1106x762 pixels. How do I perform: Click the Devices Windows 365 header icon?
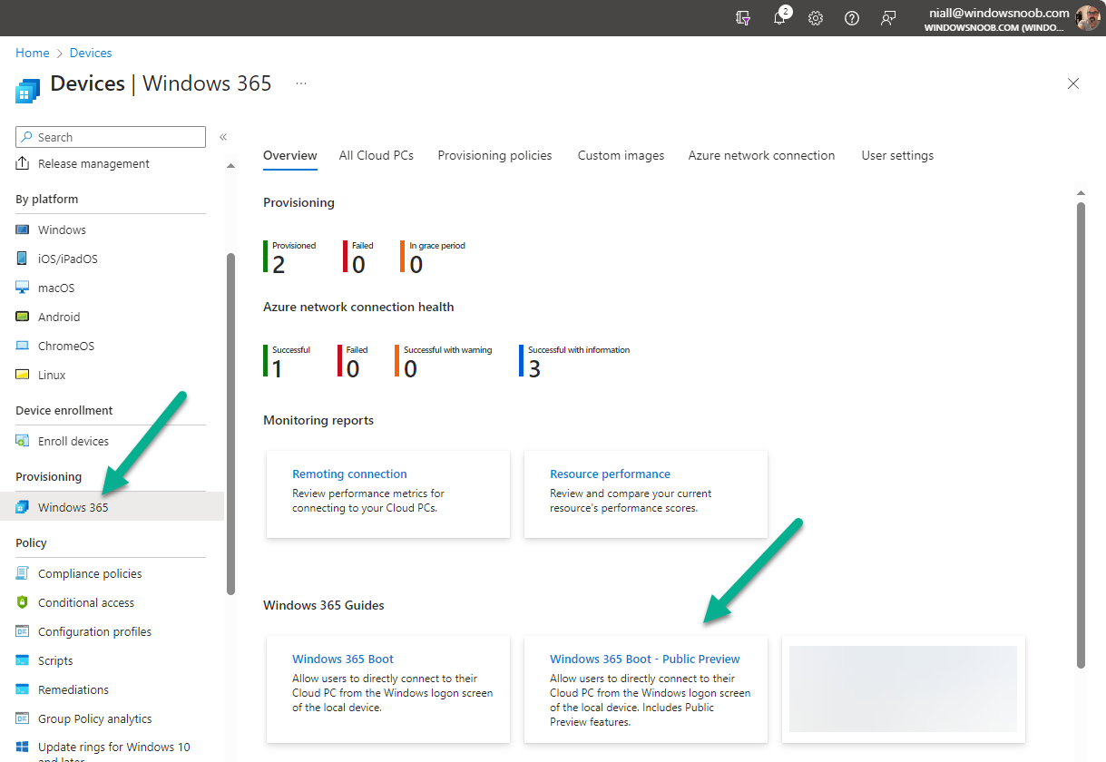(28, 91)
